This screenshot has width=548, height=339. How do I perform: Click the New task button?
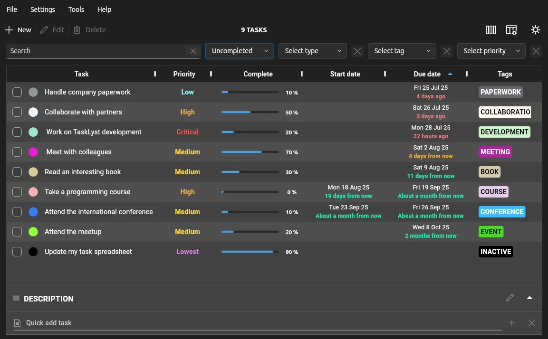[x=19, y=30]
